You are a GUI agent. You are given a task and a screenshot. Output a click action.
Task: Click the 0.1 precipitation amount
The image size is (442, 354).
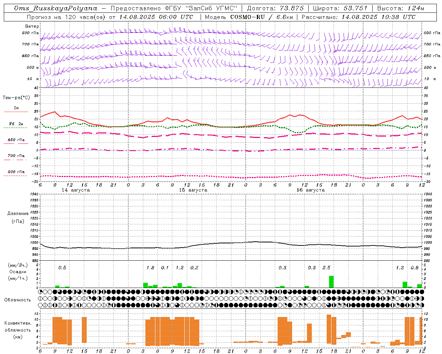(x=165, y=268)
